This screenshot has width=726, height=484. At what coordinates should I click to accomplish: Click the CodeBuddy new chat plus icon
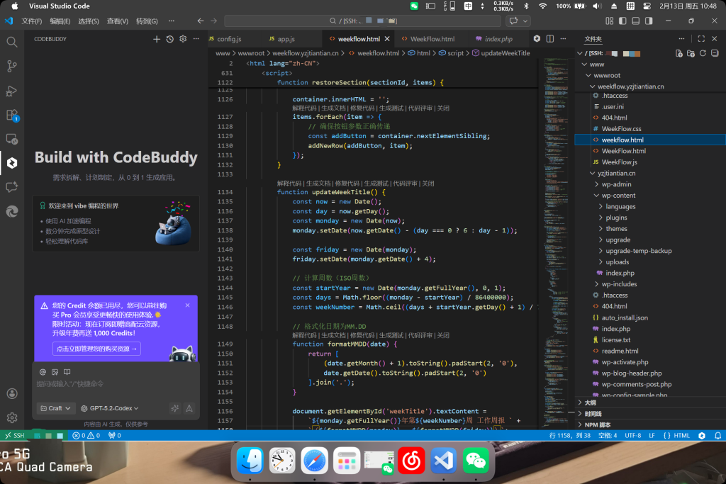click(x=157, y=39)
